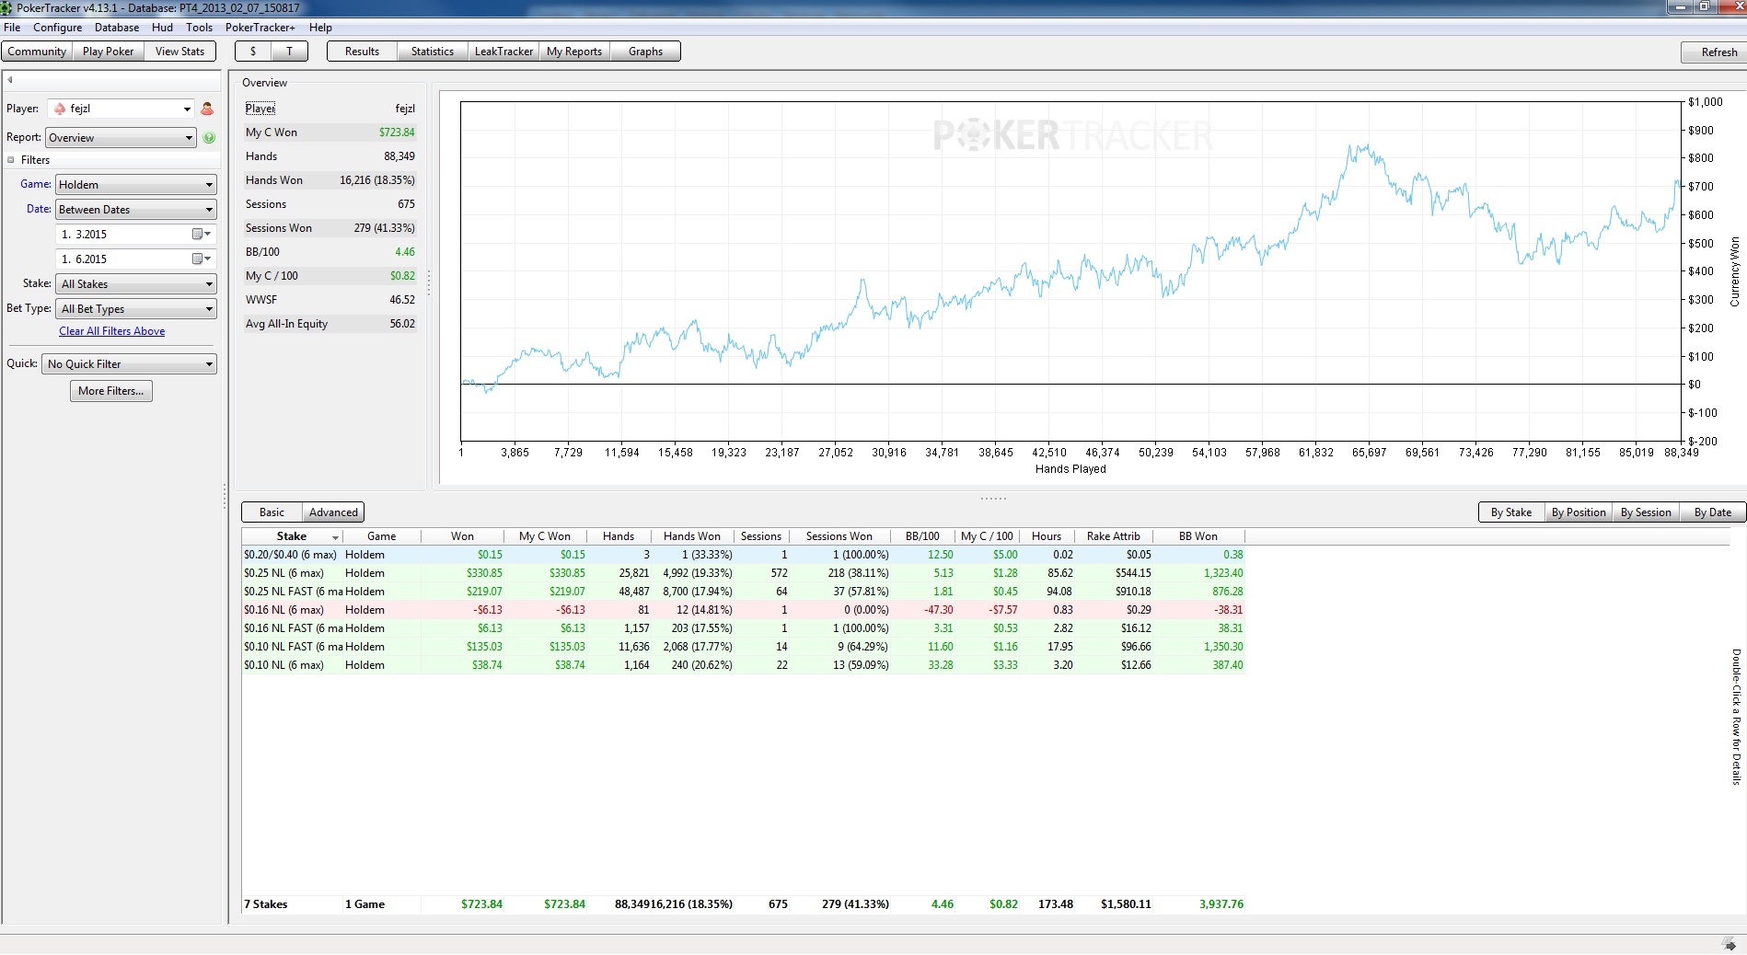Image resolution: width=1747 pixels, height=955 pixels.
Task: Open the File menu
Action: (12, 28)
